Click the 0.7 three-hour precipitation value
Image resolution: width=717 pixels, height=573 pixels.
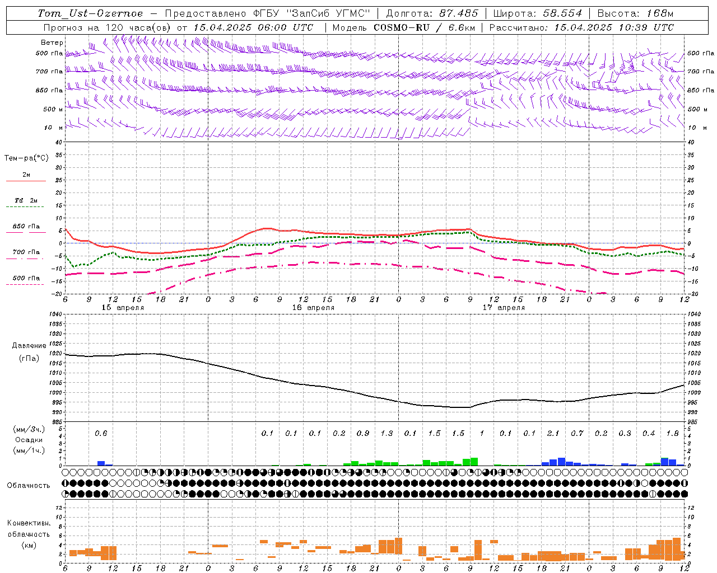click(577, 433)
